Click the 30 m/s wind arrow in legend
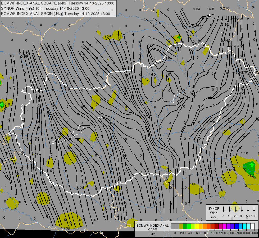The width and height of the screenshot is (259, 238). (x=242, y=209)
